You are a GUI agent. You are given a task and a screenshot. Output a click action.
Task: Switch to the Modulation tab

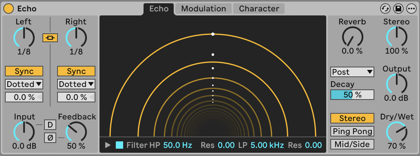203,9
